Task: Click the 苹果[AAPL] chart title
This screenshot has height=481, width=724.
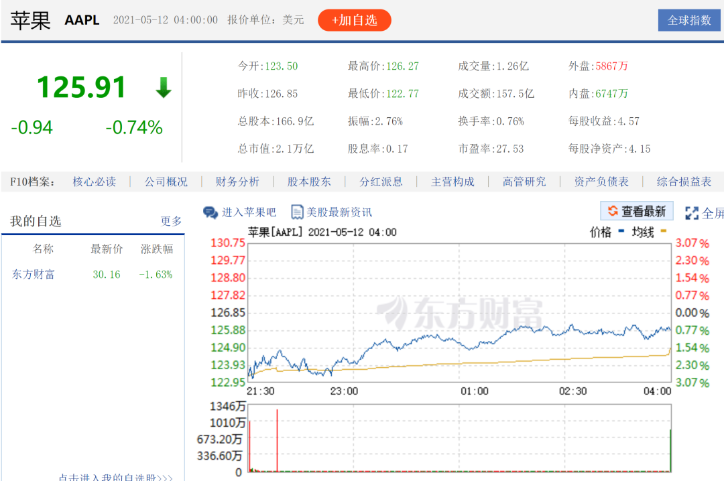Action: [x=276, y=232]
